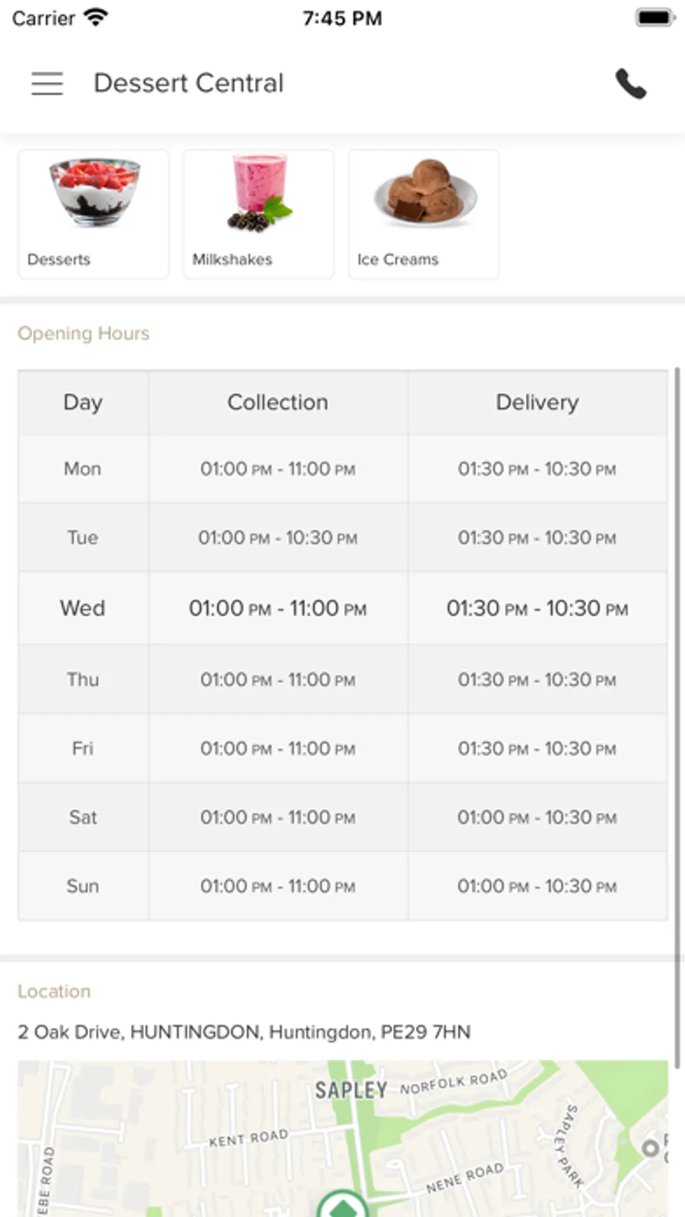Click the Opening Hours heading
685x1217 pixels.
(84, 334)
